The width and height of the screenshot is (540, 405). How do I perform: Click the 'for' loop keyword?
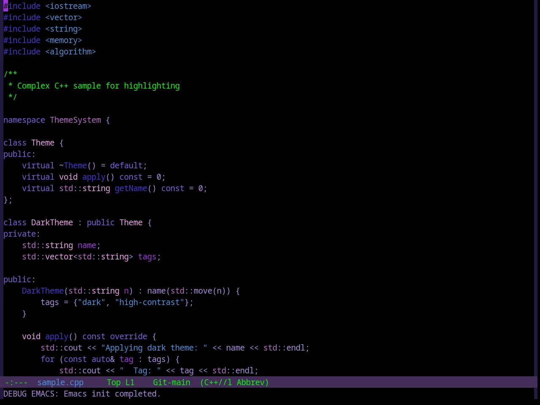tap(47, 359)
